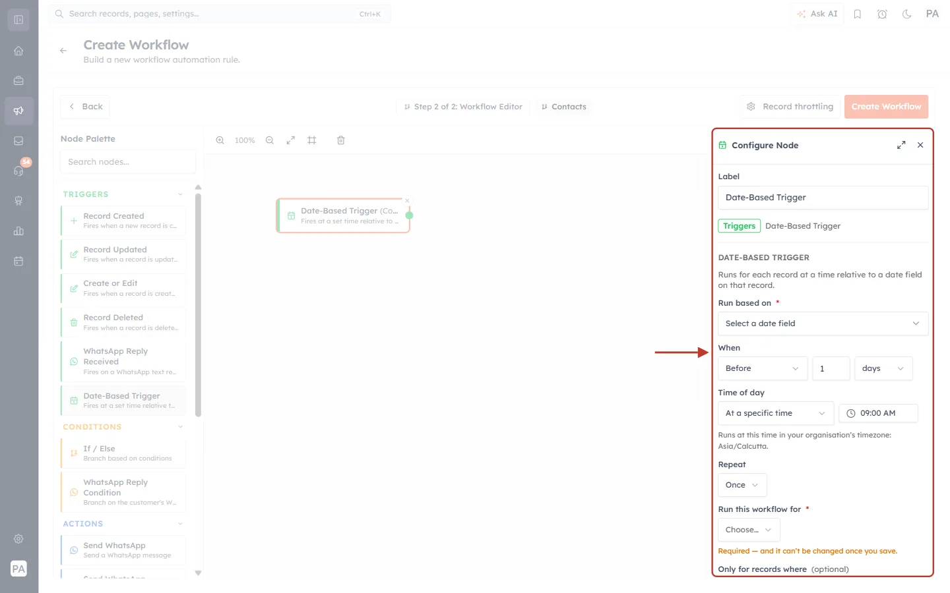The width and height of the screenshot is (950, 593).
Task: Click the Date-Based Trigger node on canvas
Action: click(344, 215)
